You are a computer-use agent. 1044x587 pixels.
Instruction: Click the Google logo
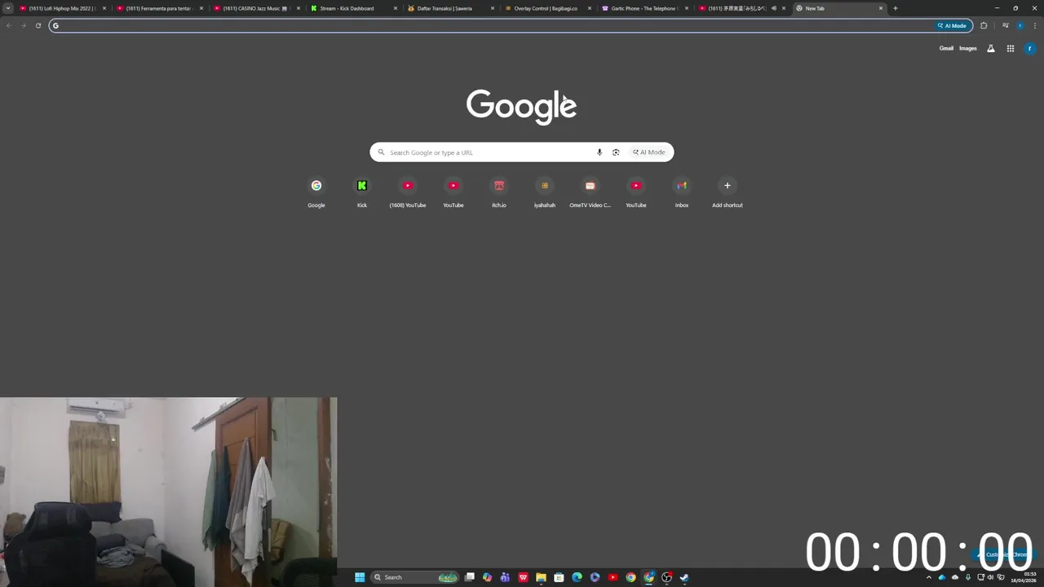(521, 107)
